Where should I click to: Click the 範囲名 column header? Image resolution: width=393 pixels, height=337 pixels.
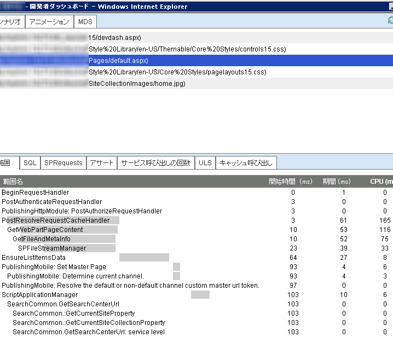pos(13,182)
